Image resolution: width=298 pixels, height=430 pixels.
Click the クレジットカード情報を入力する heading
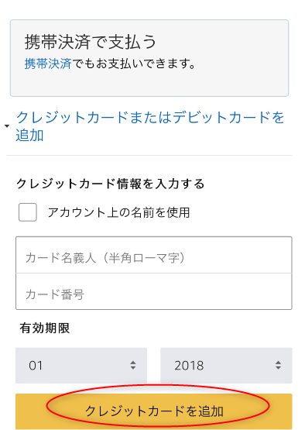[111, 184]
